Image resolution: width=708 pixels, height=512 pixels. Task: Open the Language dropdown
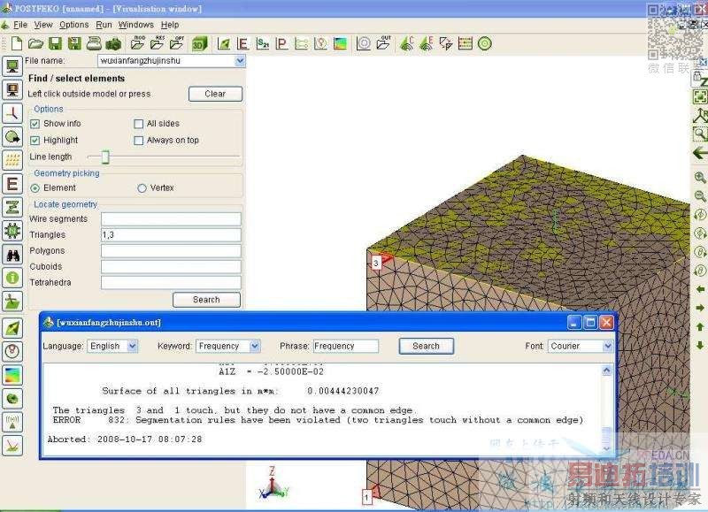click(x=132, y=346)
